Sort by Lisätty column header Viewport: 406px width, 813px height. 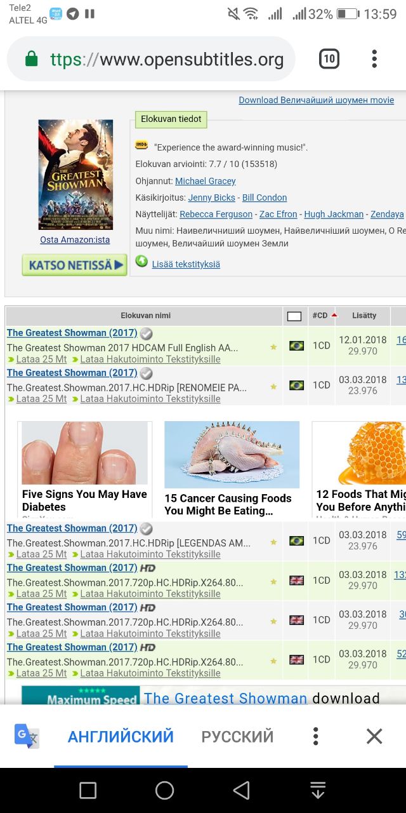point(364,316)
